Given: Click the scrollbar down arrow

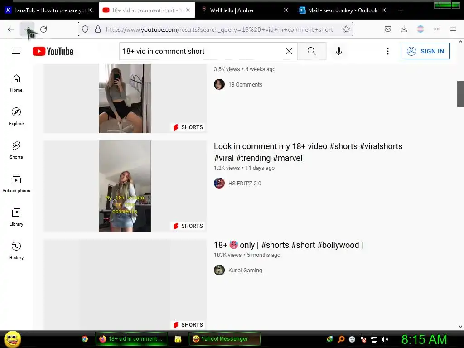Looking at the screenshot, I should pyautogui.click(x=460, y=327).
